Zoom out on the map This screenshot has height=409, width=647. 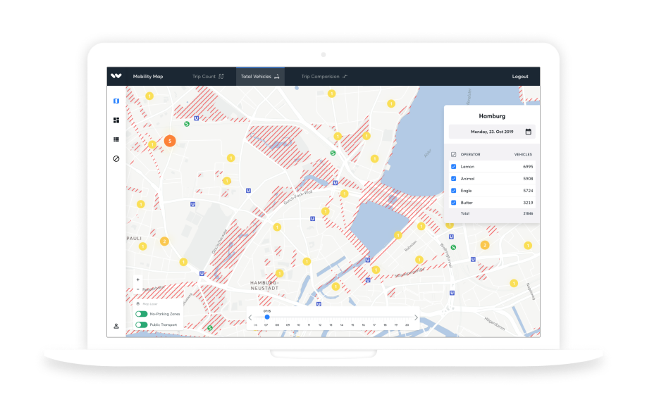click(x=137, y=289)
